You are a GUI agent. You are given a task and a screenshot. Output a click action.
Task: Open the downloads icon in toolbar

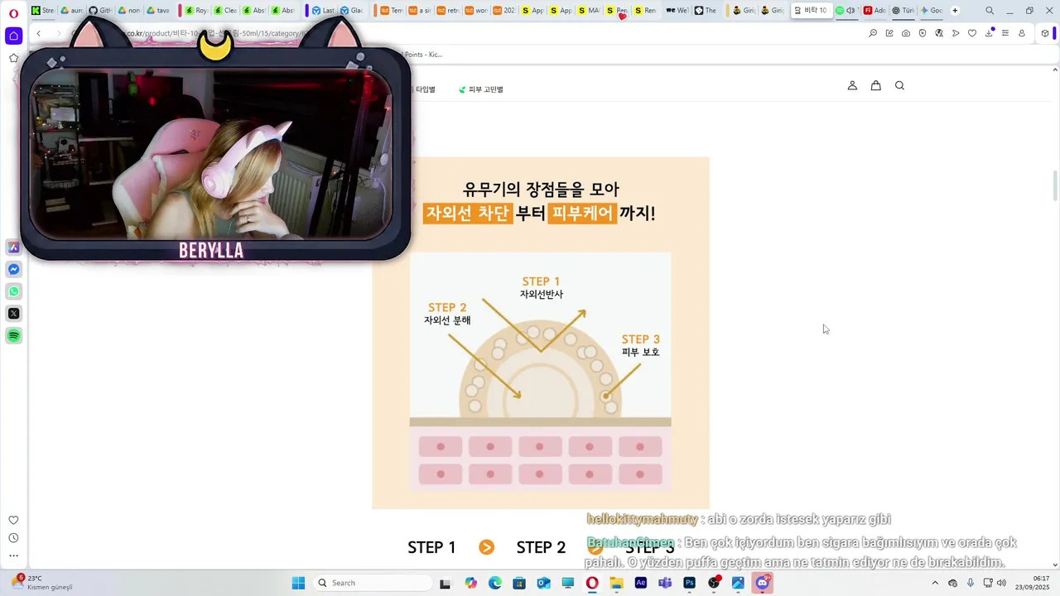pyautogui.click(x=989, y=33)
